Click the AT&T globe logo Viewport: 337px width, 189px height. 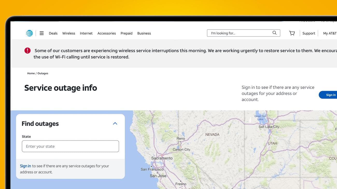tap(29, 33)
